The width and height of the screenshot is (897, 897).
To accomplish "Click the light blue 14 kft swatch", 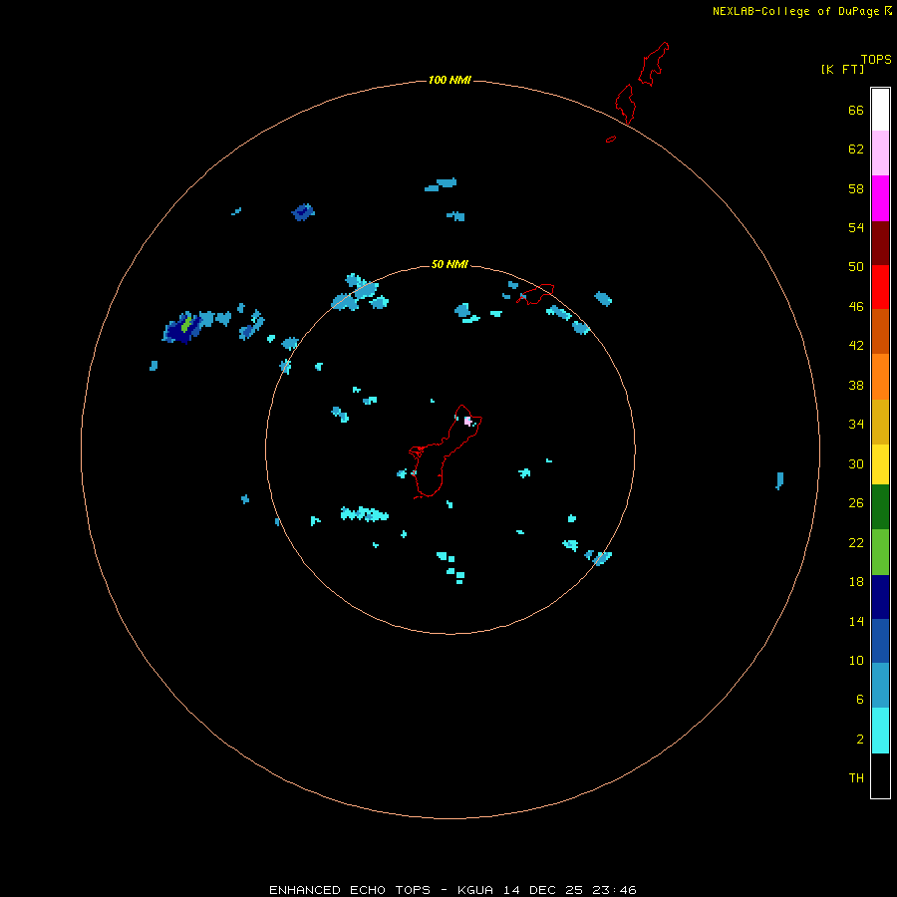I will (x=880, y=685).
